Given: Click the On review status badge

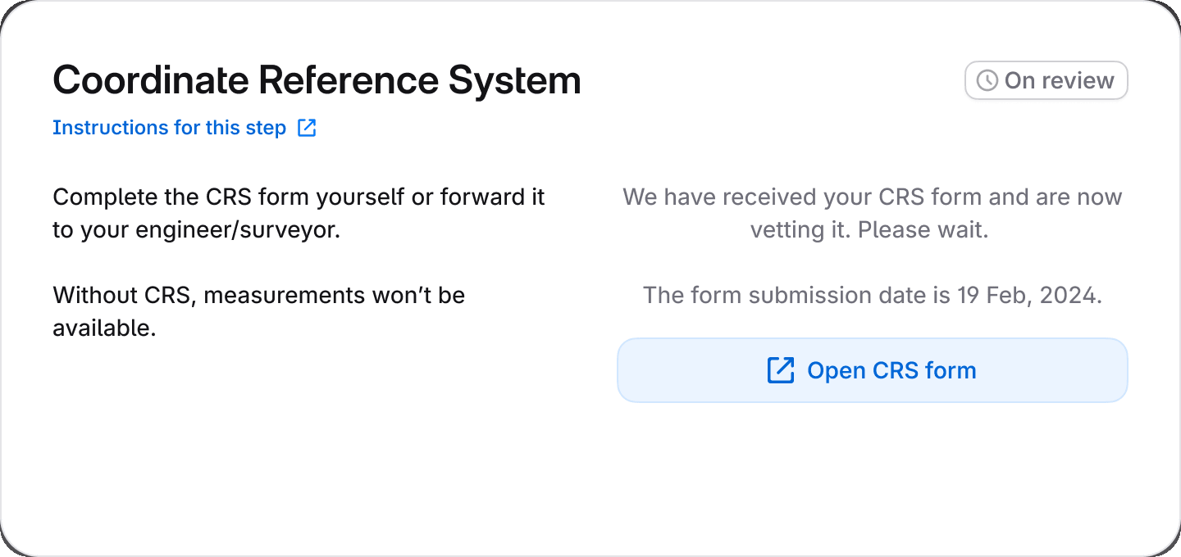Looking at the screenshot, I should 1046,80.
